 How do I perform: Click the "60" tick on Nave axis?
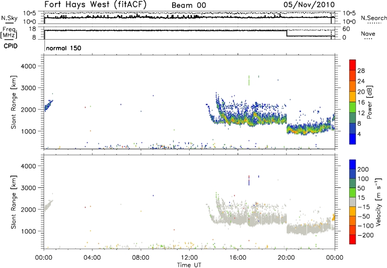346,29
